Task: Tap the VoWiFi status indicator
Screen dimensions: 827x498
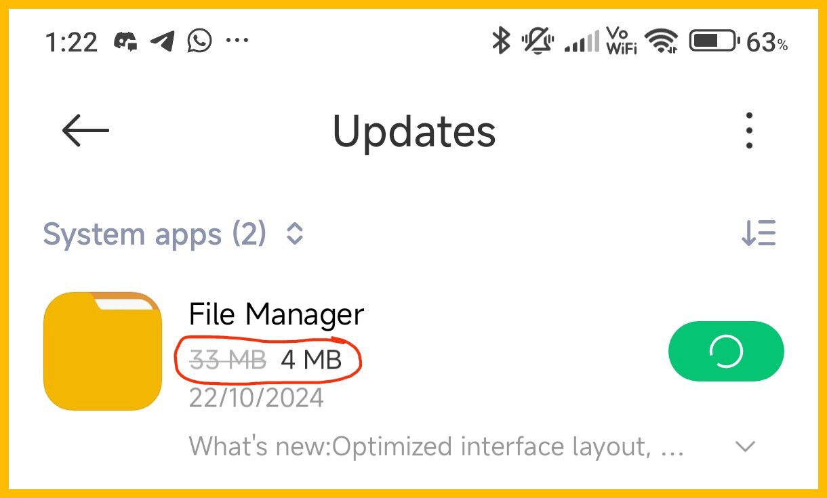Action: pos(622,41)
